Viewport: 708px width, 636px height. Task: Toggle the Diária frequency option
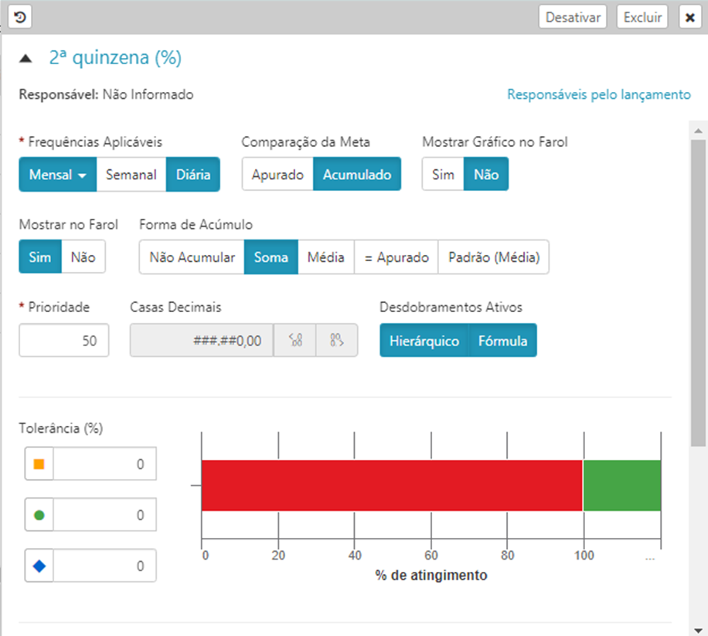click(193, 174)
